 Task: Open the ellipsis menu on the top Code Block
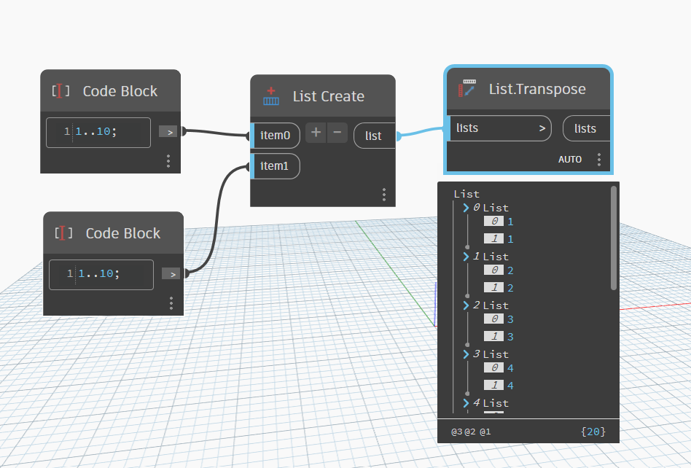168,161
